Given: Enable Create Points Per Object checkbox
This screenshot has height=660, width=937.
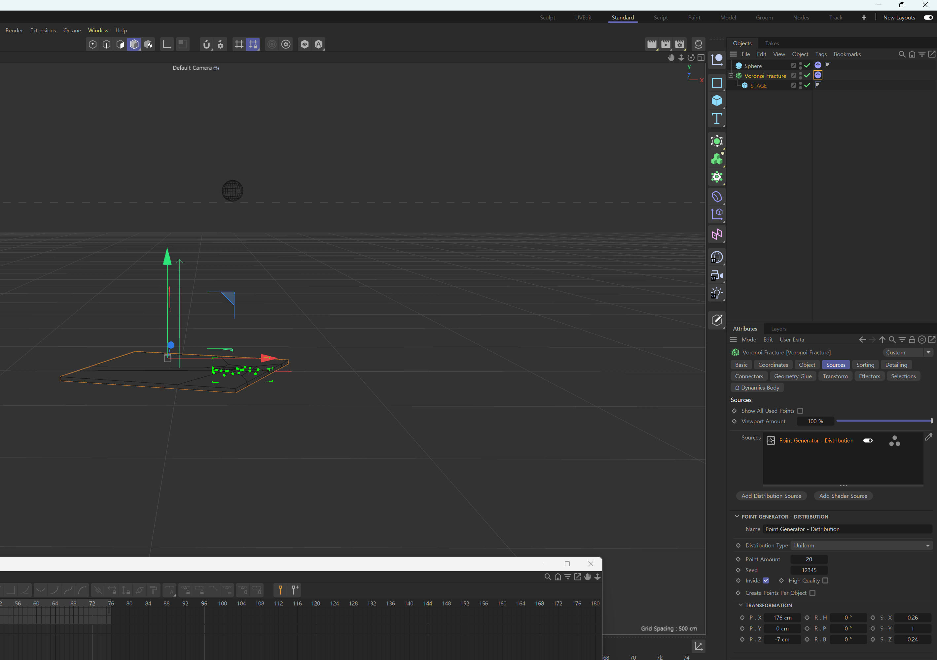Looking at the screenshot, I should tap(812, 593).
